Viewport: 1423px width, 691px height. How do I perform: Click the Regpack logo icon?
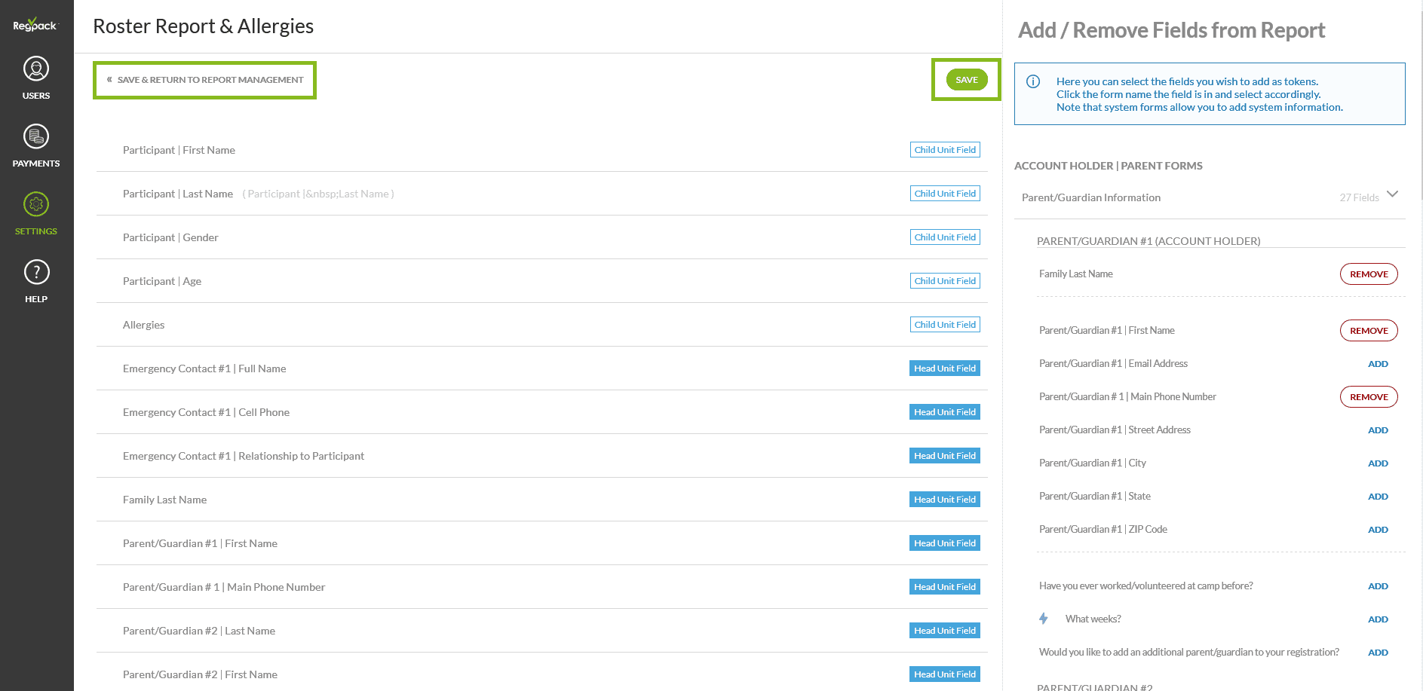pos(35,25)
